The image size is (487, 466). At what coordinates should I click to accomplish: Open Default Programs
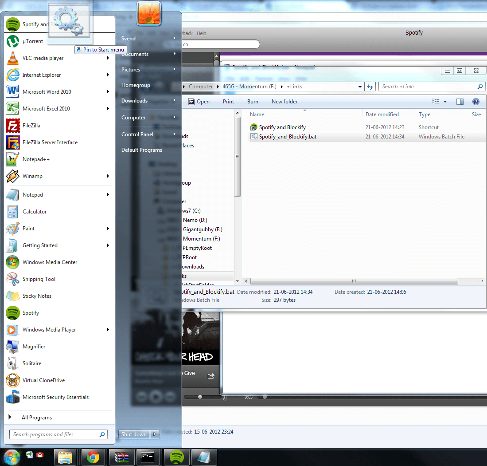tap(148, 150)
